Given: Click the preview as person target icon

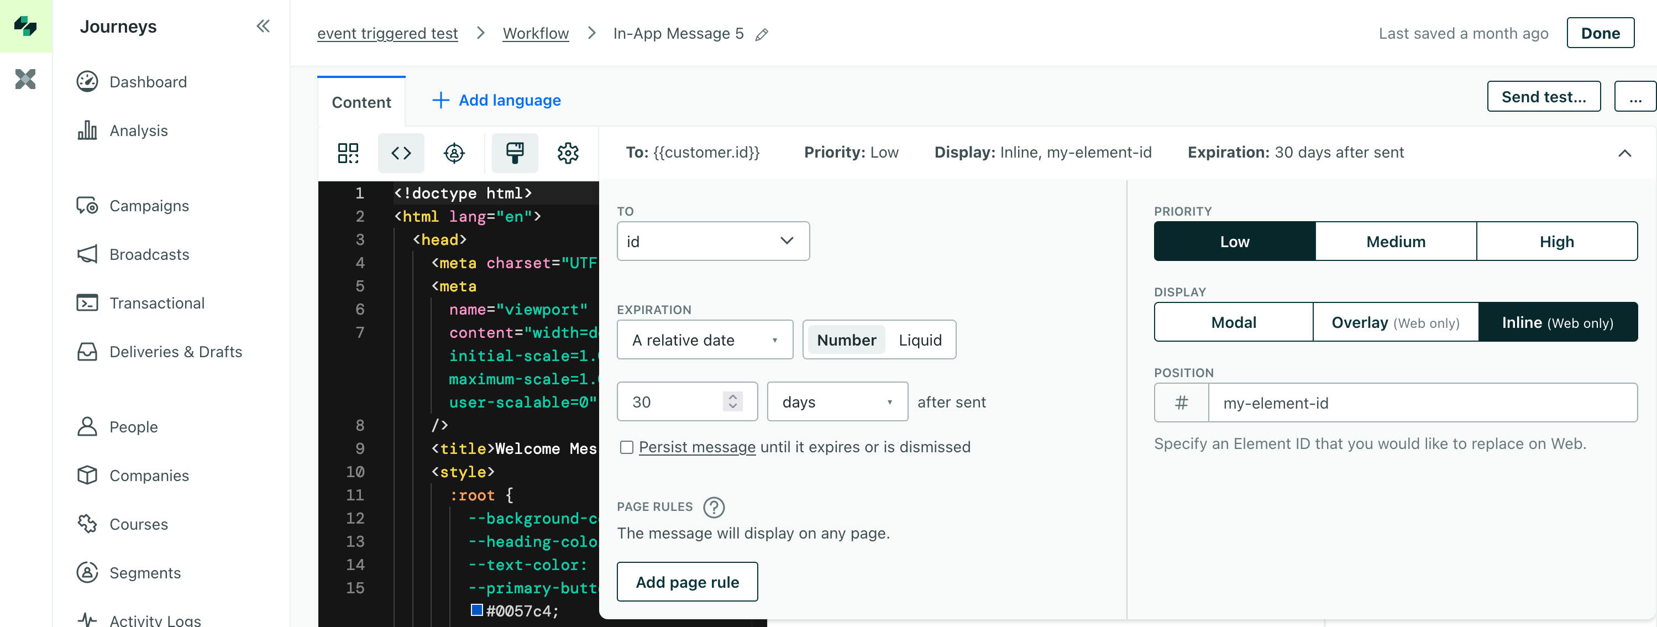Looking at the screenshot, I should [454, 153].
